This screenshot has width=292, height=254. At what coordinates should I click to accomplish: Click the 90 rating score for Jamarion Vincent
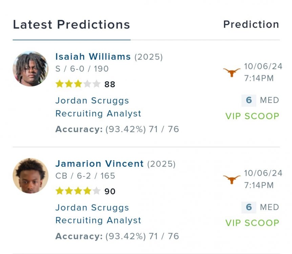pyautogui.click(x=110, y=191)
